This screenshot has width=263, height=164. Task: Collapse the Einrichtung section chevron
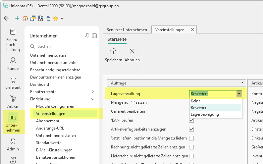click(93, 99)
